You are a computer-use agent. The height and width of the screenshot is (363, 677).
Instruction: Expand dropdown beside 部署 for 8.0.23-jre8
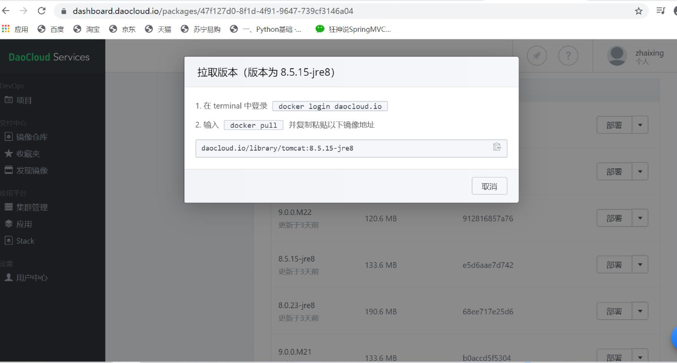pyautogui.click(x=640, y=311)
